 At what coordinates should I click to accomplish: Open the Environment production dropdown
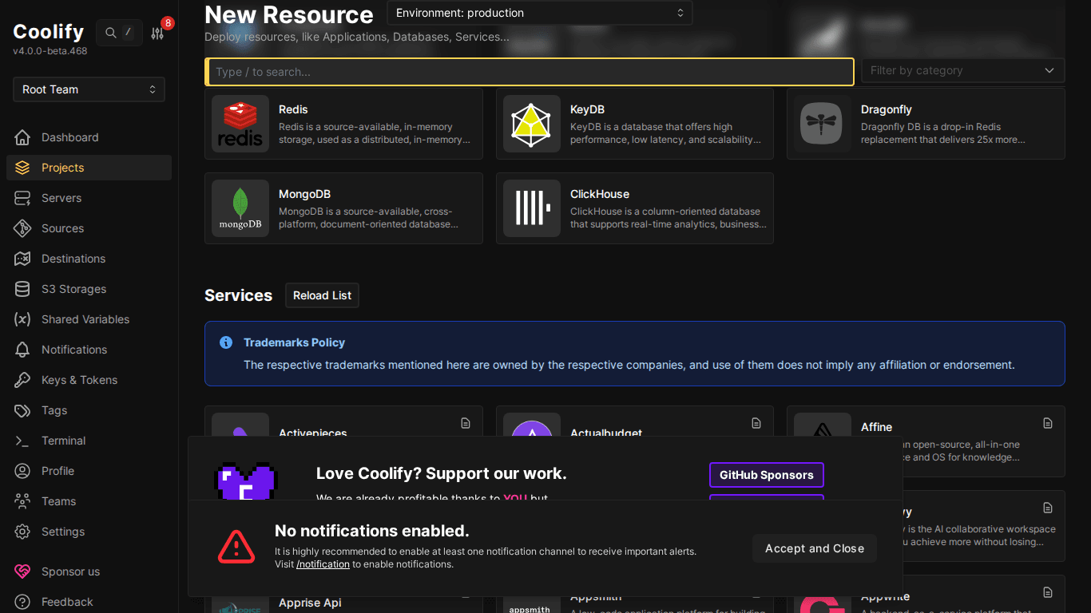click(539, 13)
